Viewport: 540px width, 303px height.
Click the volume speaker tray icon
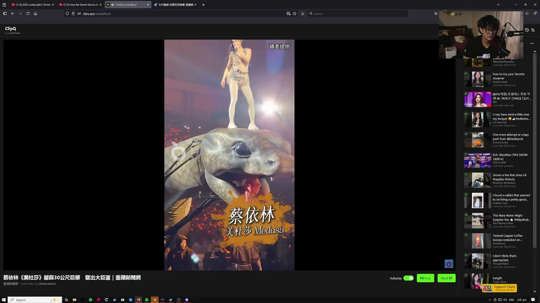coord(505,300)
